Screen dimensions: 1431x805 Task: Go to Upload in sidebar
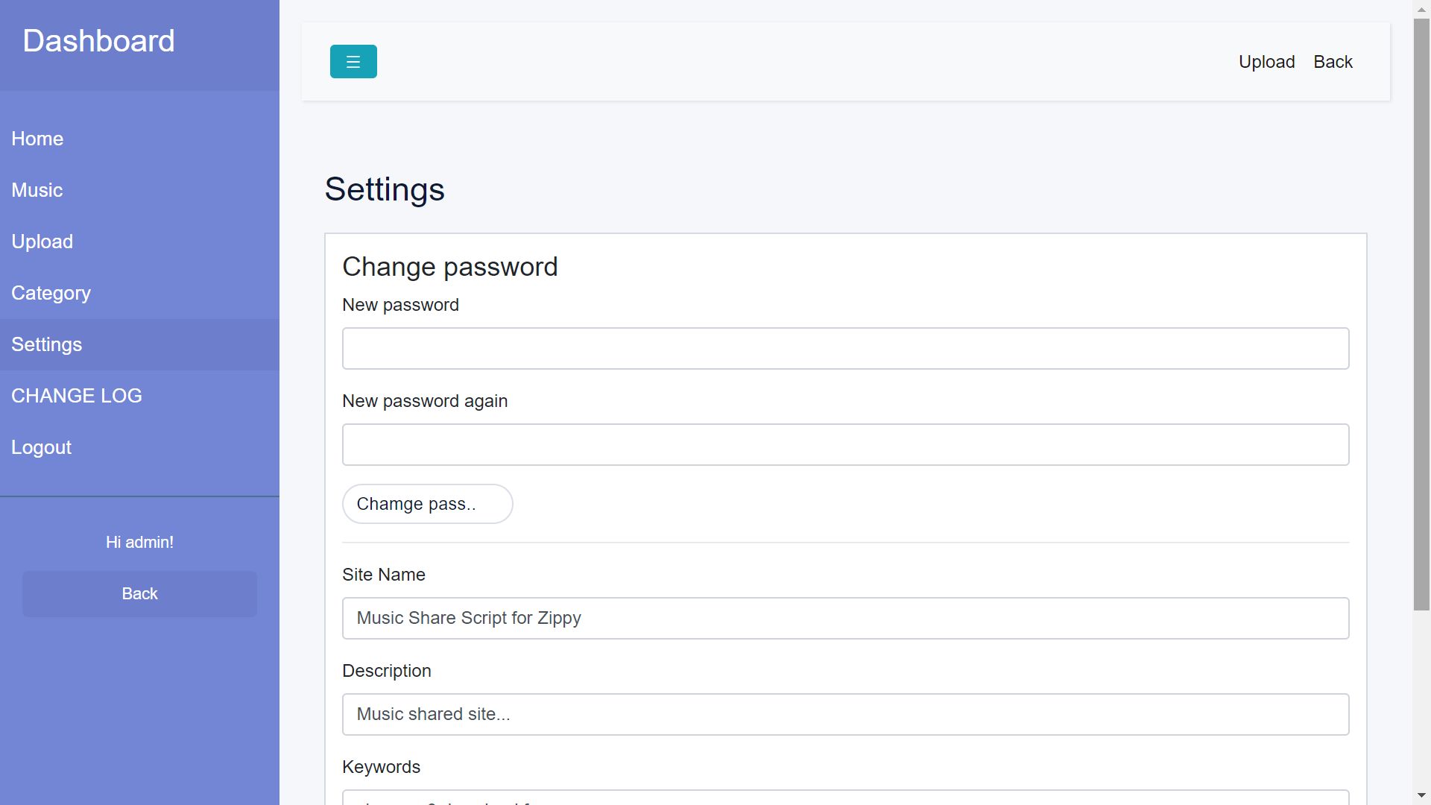pos(42,242)
